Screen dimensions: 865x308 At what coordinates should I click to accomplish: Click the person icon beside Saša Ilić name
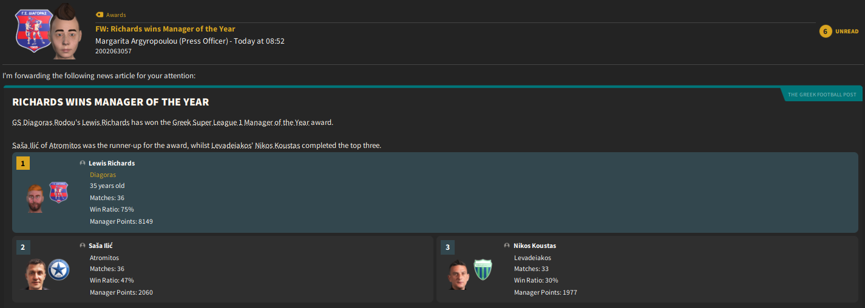[x=83, y=246]
